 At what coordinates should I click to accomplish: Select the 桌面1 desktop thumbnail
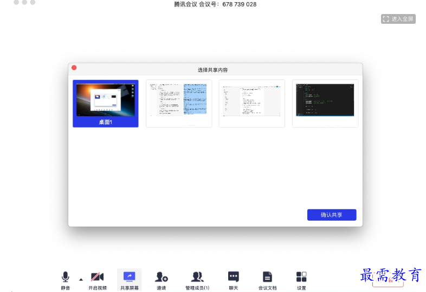click(105, 103)
